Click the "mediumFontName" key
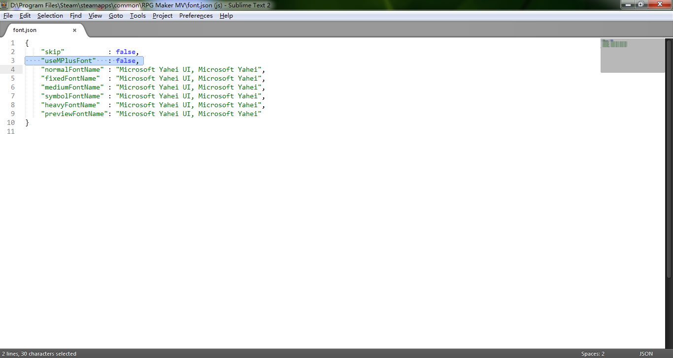673x358 pixels. (72, 87)
